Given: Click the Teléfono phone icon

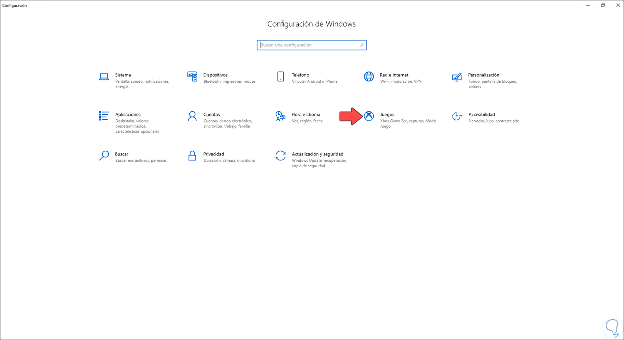Looking at the screenshot, I should point(280,76).
